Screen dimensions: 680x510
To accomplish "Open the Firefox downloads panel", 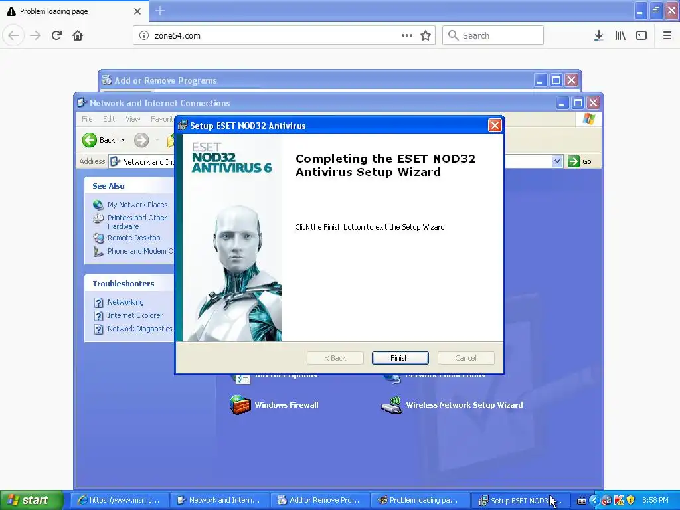I will [x=598, y=35].
